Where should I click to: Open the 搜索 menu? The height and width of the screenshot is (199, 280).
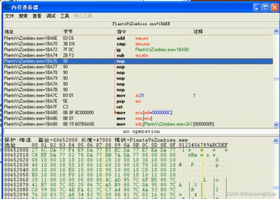pyautogui.click(x=23, y=16)
